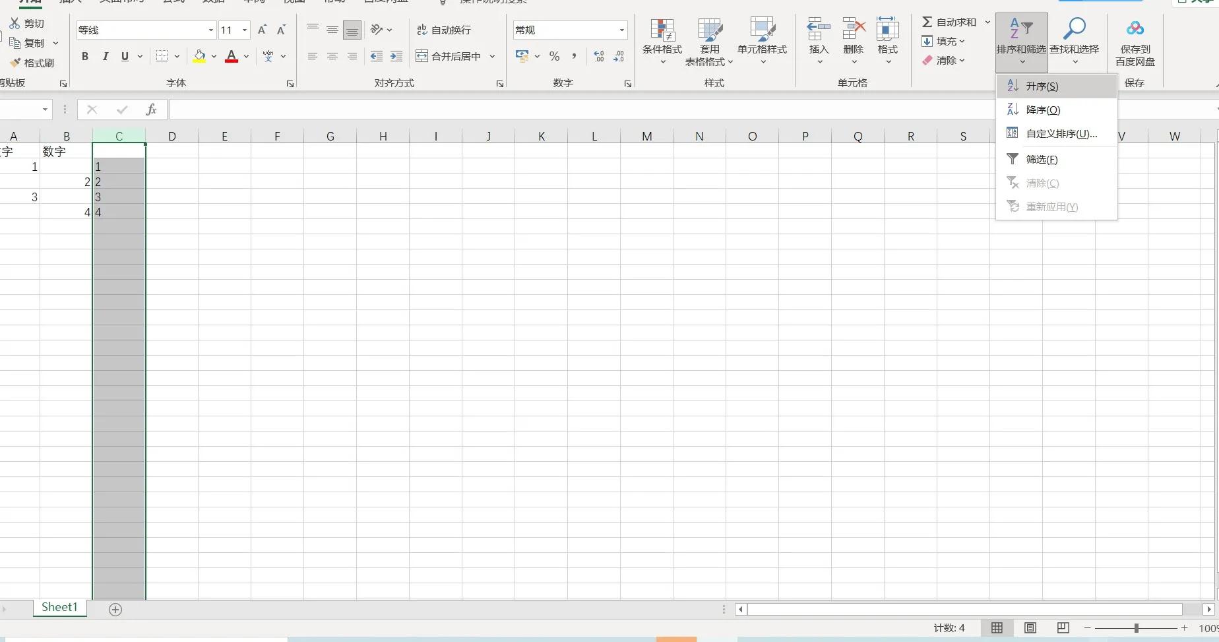Image resolution: width=1219 pixels, height=642 pixels.
Task: Click the zoom slider handle
Action: pyautogui.click(x=1136, y=628)
